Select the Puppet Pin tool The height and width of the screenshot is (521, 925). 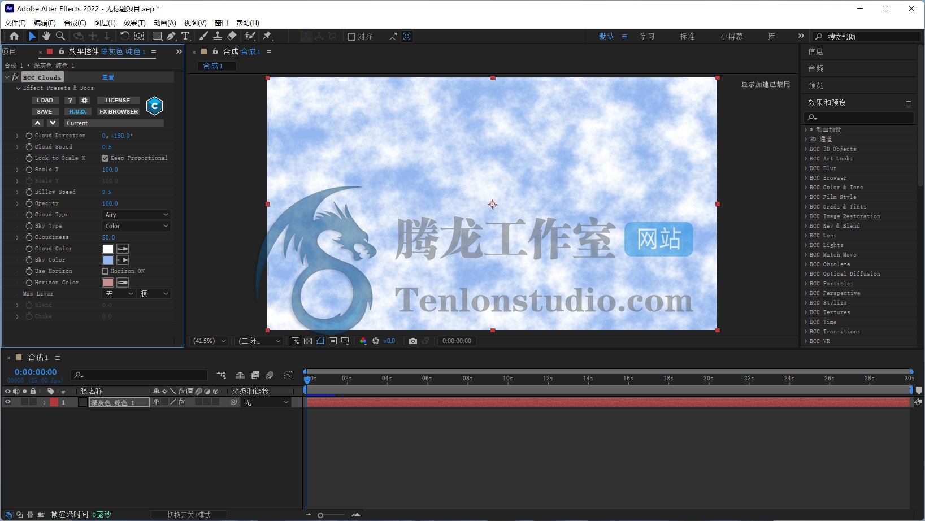coord(268,36)
